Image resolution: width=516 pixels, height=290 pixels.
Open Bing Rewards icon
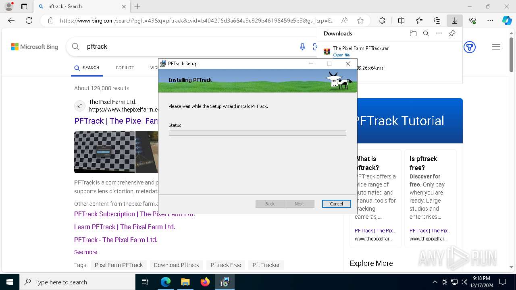469,47
